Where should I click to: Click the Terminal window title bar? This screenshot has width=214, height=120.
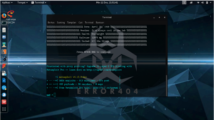click(x=107, y=17)
